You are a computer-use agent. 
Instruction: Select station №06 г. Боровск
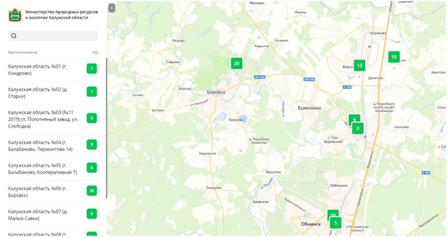(53, 192)
